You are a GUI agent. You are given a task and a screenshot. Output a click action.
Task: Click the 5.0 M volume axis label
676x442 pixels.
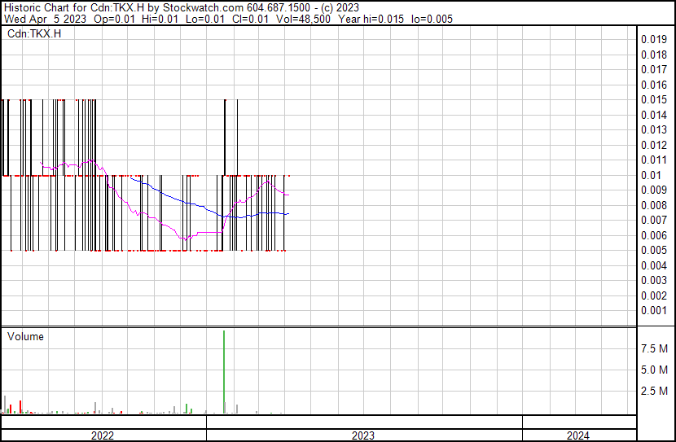click(655, 370)
